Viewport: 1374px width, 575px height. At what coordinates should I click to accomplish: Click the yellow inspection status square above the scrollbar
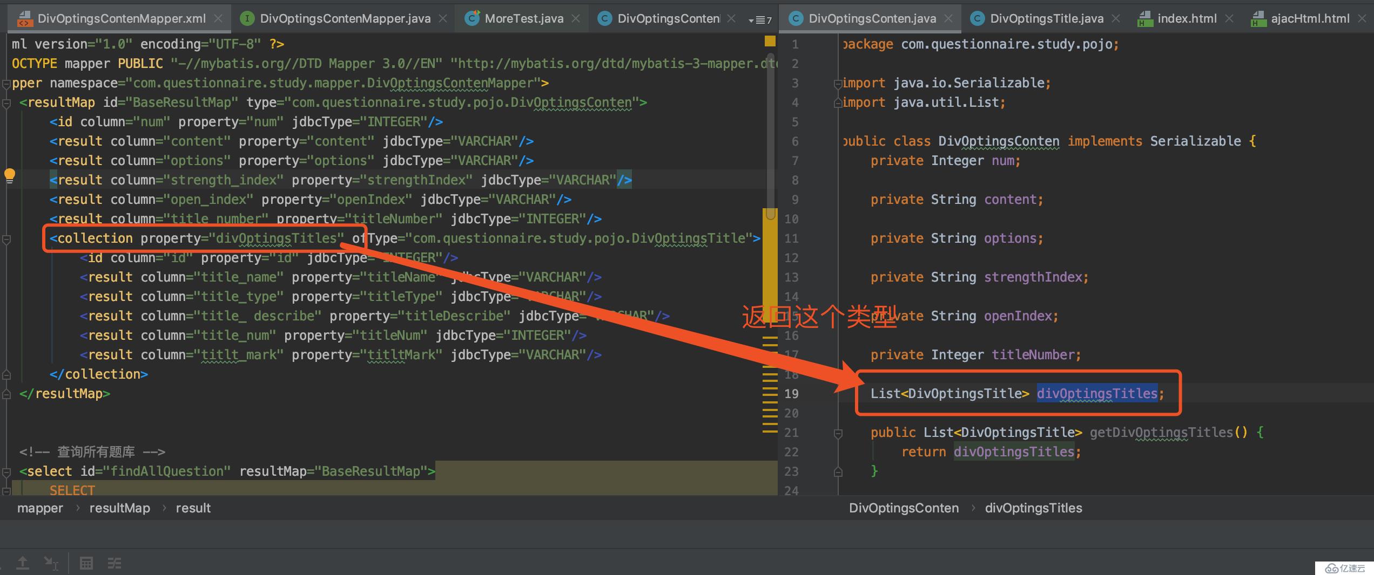pos(770,41)
